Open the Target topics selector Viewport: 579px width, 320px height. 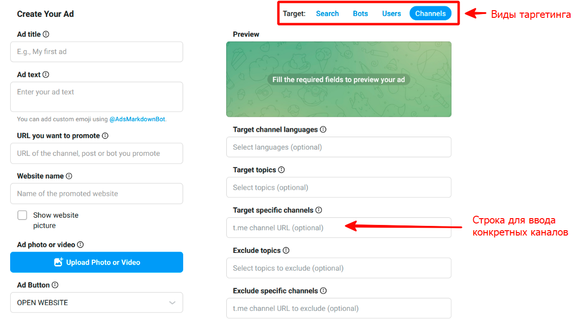(x=338, y=187)
